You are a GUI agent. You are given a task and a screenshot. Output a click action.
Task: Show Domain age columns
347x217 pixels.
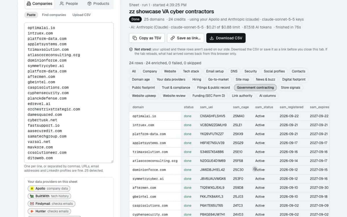(141, 79)
